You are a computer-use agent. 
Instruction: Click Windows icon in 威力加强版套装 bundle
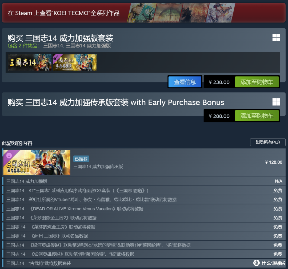click(276, 38)
